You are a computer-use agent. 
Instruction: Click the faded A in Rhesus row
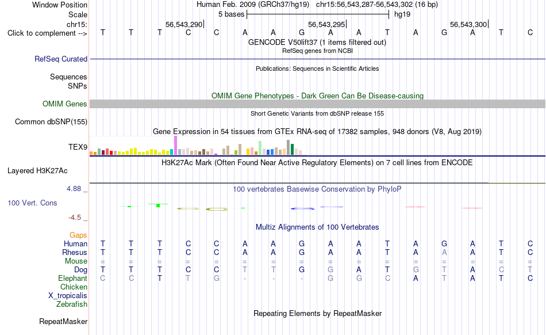(x=444, y=252)
